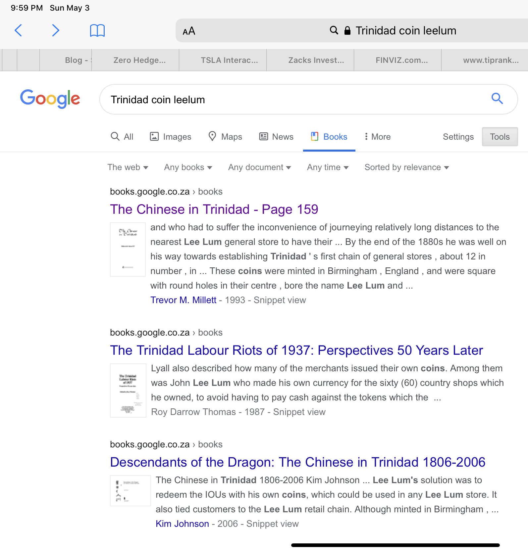
Task: Expand the 'Any books' filter dropdown
Action: click(188, 167)
